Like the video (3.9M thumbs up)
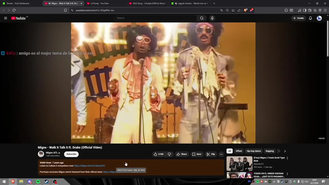The height and width of the screenshot is (185, 329). [x=159, y=154]
